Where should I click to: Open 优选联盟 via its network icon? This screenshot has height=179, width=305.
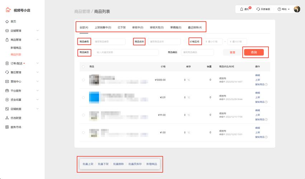pos(7,118)
